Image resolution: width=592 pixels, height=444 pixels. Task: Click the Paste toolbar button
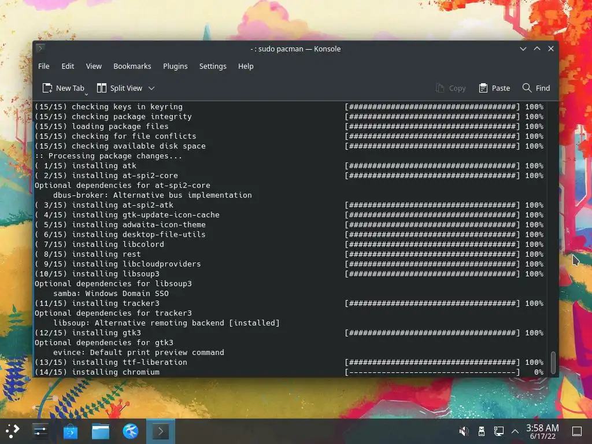(x=494, y=88)
